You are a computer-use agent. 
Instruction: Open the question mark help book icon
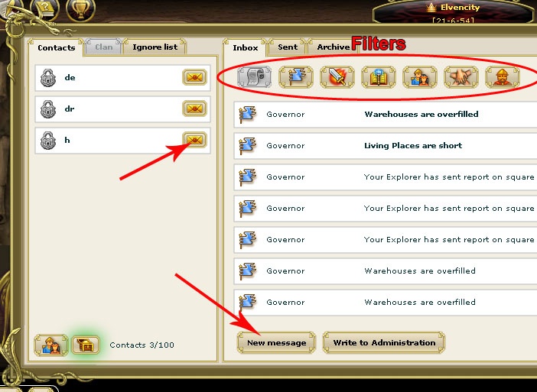pyautogui.click(x=44, y=10)
